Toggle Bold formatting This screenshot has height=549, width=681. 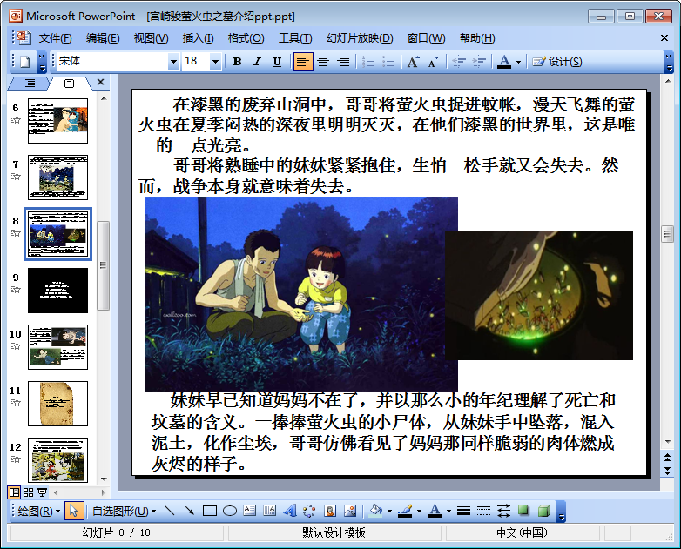tap(237, 62)
